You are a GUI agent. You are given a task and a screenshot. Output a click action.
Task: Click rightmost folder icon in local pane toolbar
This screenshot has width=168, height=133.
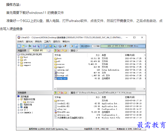(66, 93)
